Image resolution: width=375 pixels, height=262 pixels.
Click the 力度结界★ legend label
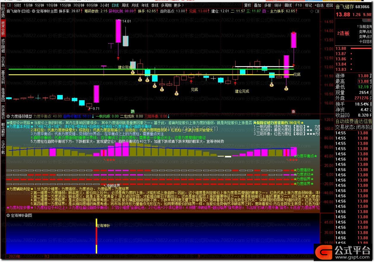304,184
